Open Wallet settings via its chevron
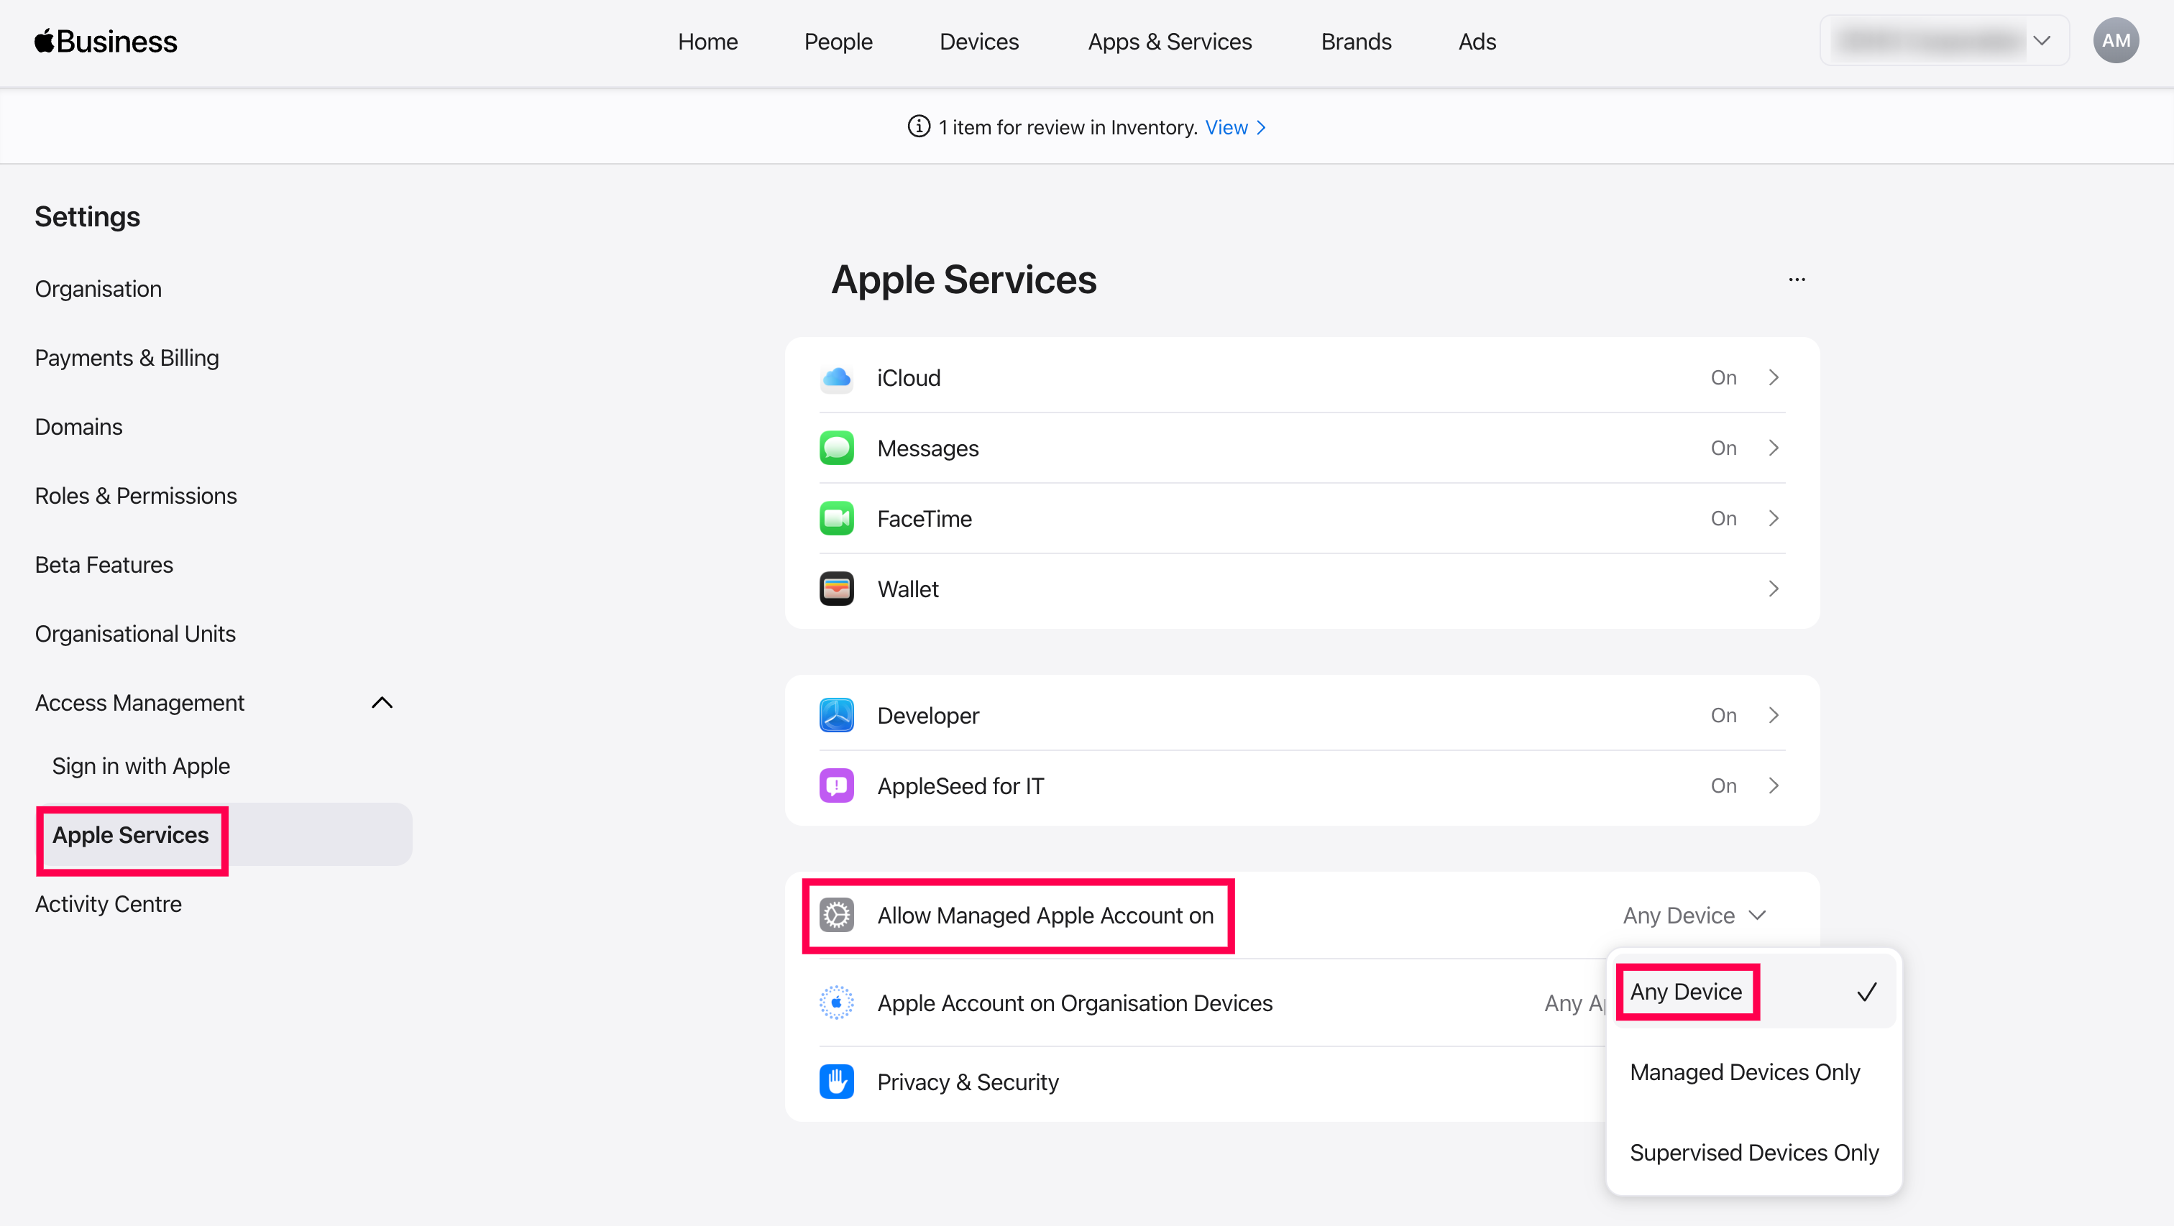Image resolution: width=2174 pixels, height=1226 pixels. tap(1773, 589)
